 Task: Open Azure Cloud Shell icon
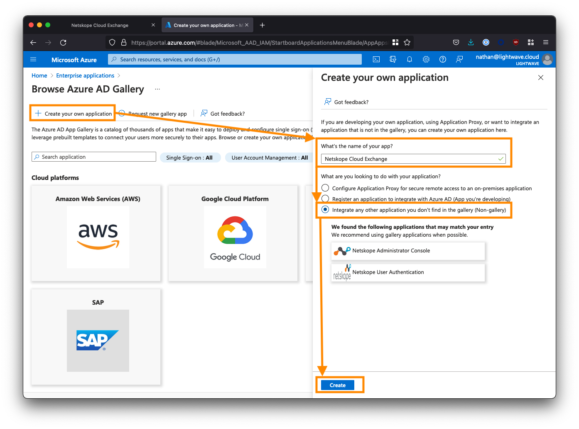(x=376, y=59)
